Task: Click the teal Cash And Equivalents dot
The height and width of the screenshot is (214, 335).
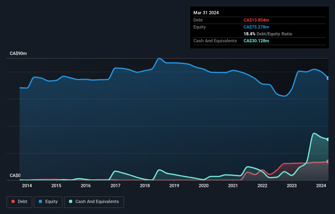Action: [x=71, y=201]
